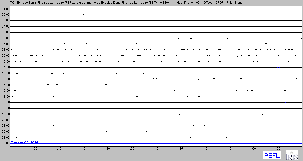The image size is (303, 161).
Task: Pick the 17:00 hour row label
Action: coord(5,102)
